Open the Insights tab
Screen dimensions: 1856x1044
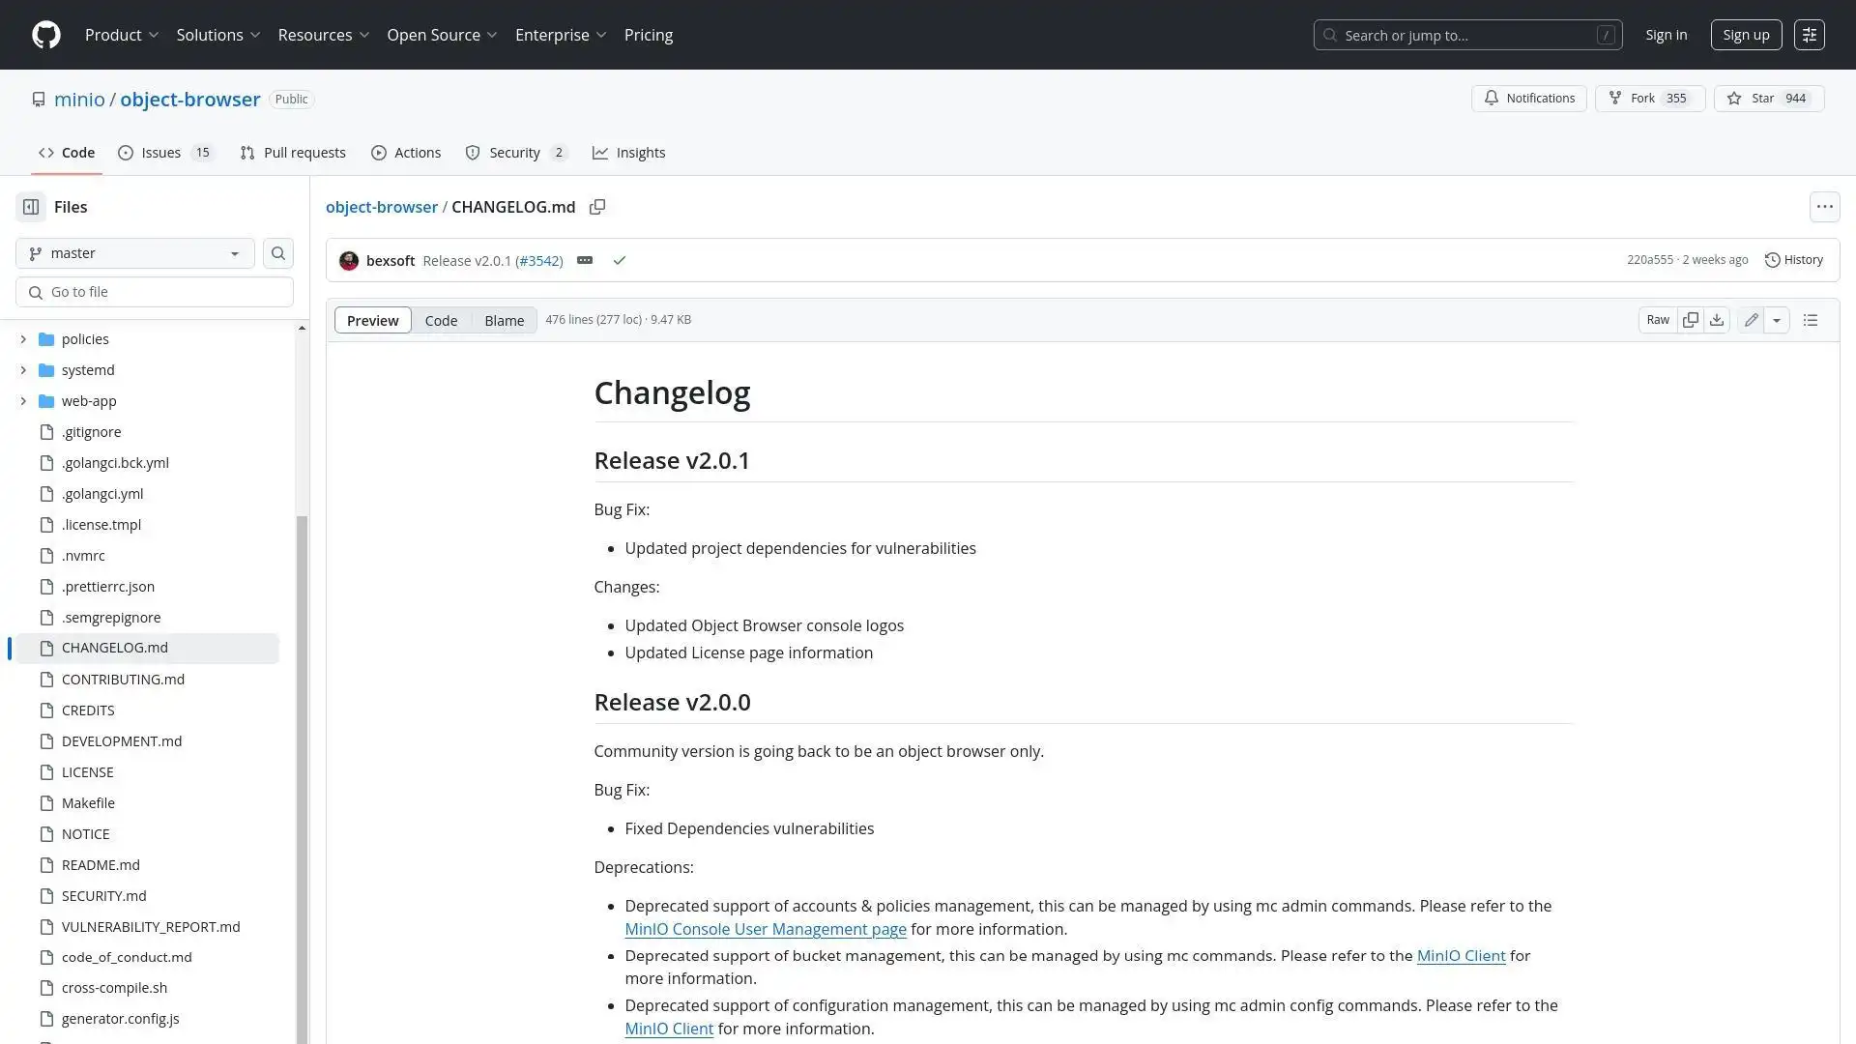point(629,153)
